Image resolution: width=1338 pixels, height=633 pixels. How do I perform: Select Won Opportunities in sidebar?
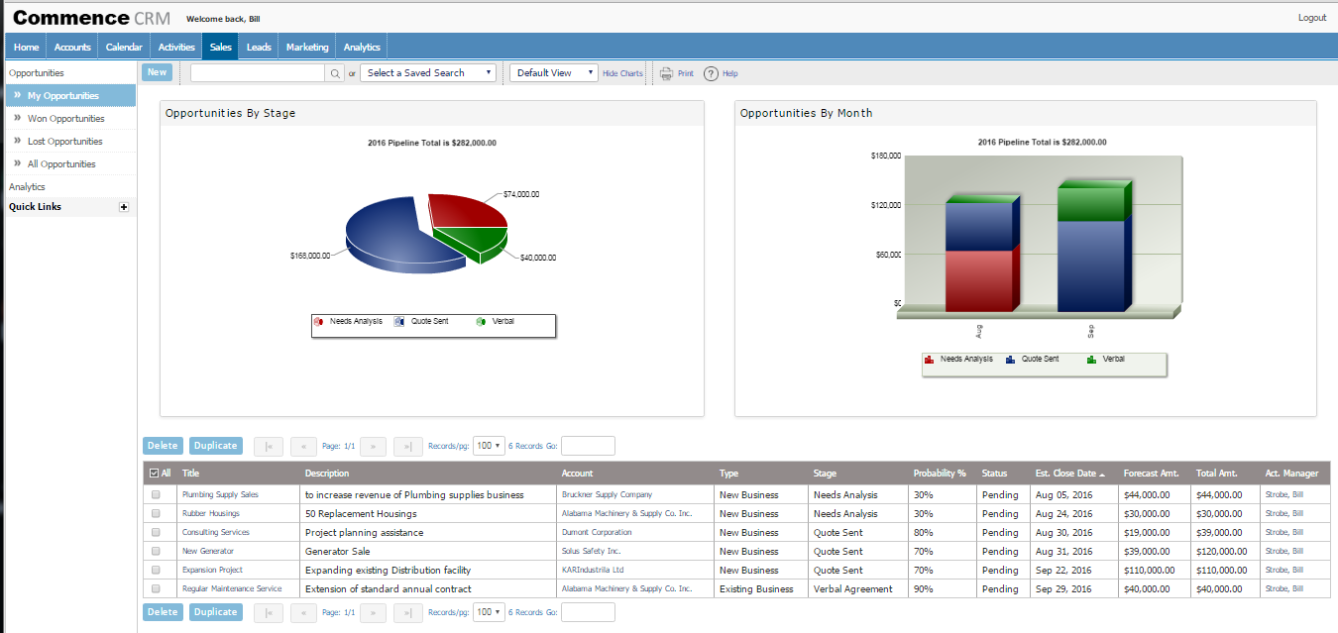[x=70, y=119]
